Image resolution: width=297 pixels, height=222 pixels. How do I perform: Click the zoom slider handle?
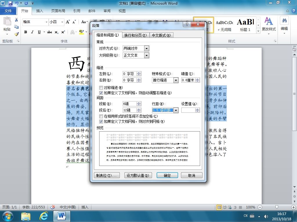(277, 207)
